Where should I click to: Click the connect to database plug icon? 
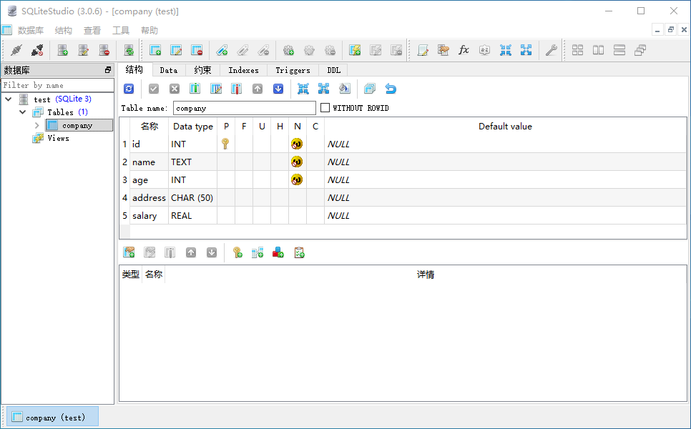click(16, 50)
